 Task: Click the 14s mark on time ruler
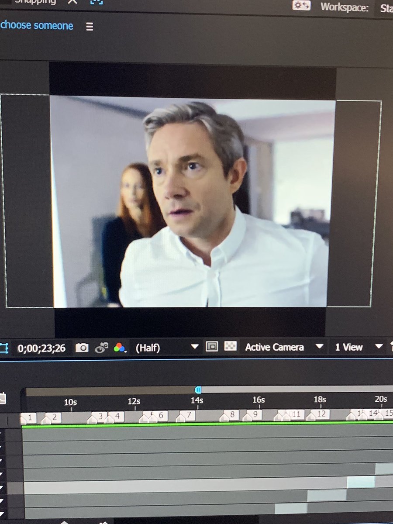pos(197,400)
